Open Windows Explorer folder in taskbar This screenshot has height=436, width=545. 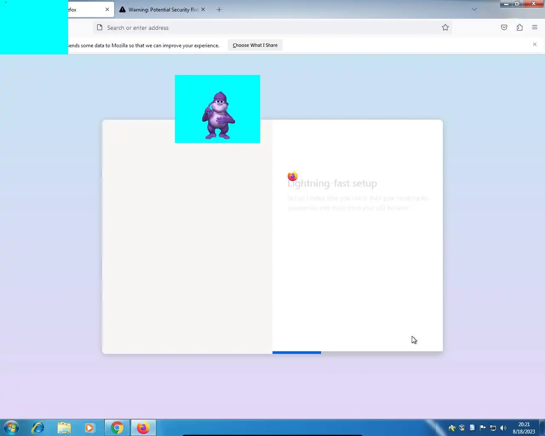[x=64, y=427]
